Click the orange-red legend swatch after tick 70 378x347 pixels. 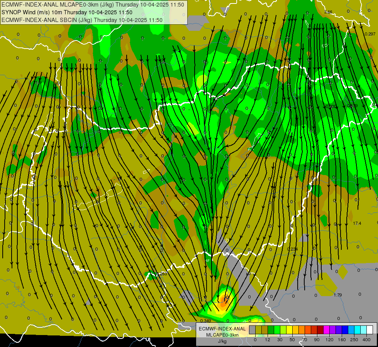click(x=308, y=330)
